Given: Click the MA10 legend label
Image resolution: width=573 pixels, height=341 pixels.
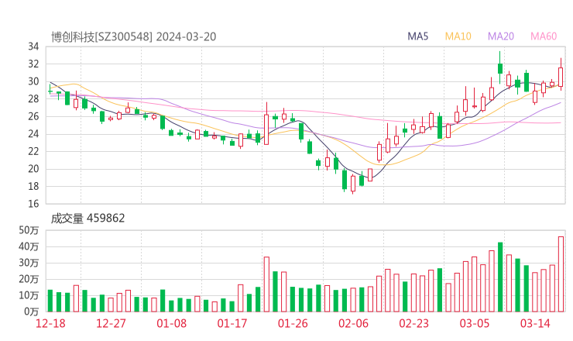Looking at the screenshot, I should coord(458,36).
